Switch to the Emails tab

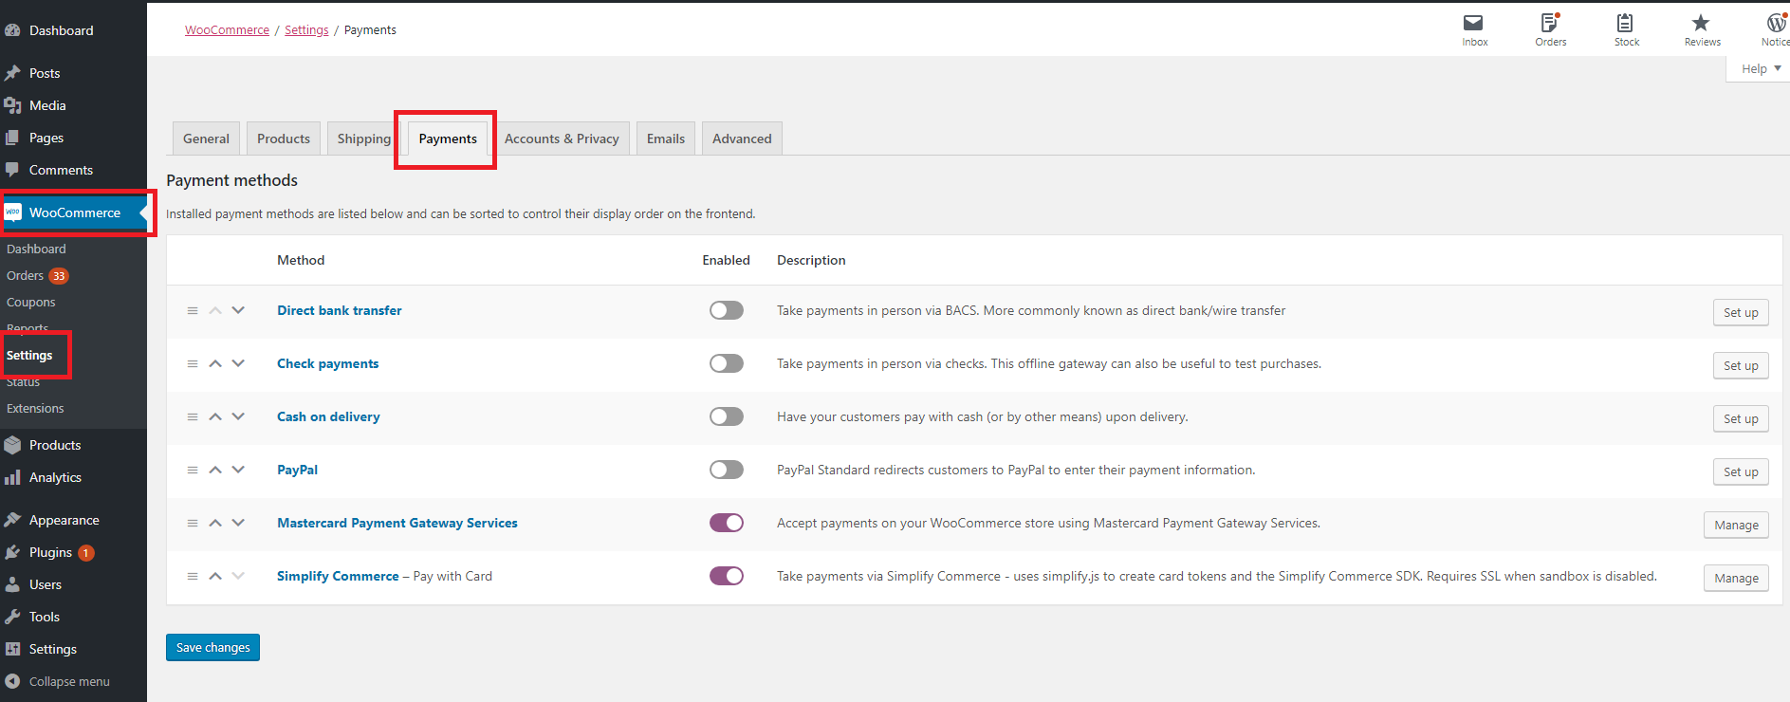tap(666, 139)
